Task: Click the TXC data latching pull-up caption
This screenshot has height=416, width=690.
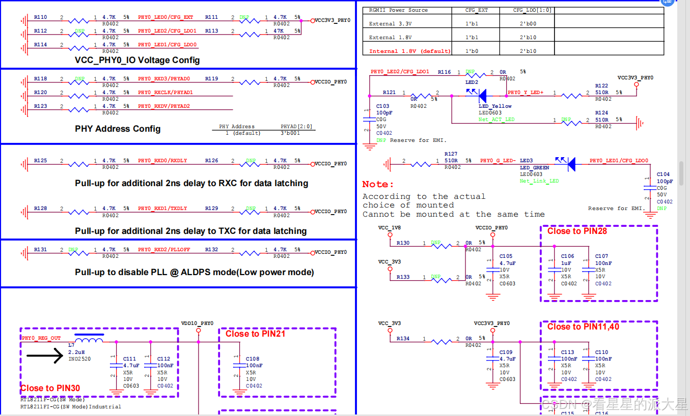Action: click(191, 231)
